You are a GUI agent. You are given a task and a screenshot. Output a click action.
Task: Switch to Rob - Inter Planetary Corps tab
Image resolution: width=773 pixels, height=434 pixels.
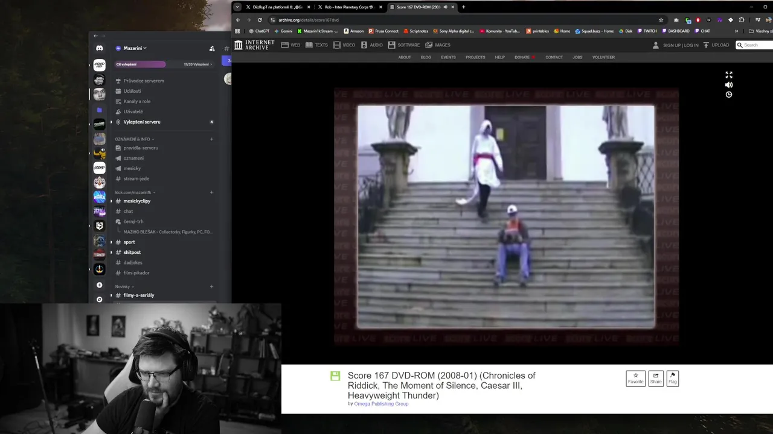point(349,7)
